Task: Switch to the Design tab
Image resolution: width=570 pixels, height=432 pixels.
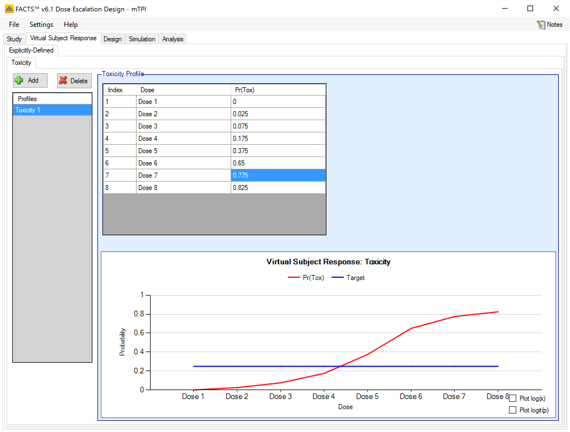Action: tap(113, 39)
